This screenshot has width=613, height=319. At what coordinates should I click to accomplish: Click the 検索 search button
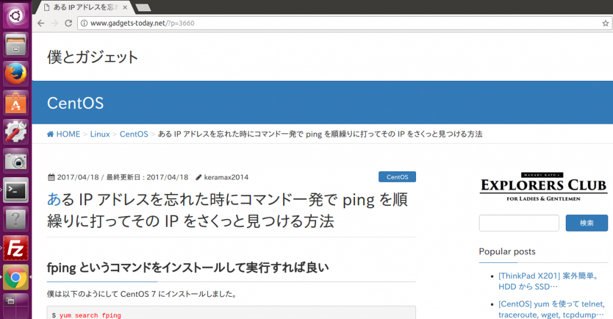587,223
